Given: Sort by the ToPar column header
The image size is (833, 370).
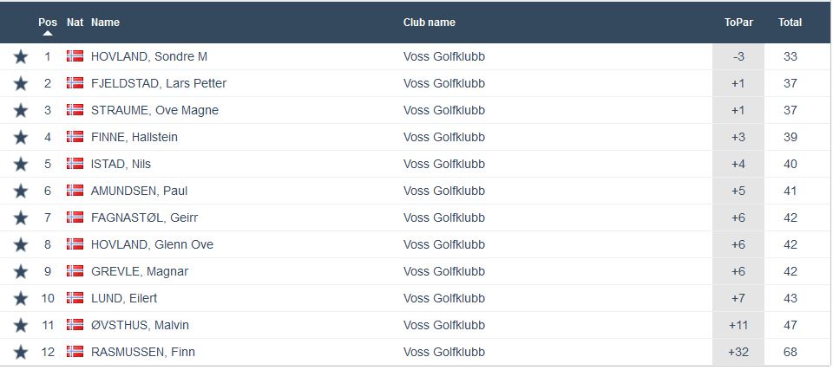Looking at the screenshot, I should (738, 23).
